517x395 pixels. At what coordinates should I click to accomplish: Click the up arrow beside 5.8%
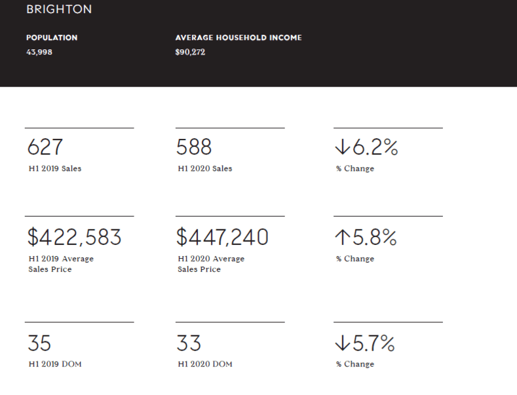[342, 237]
